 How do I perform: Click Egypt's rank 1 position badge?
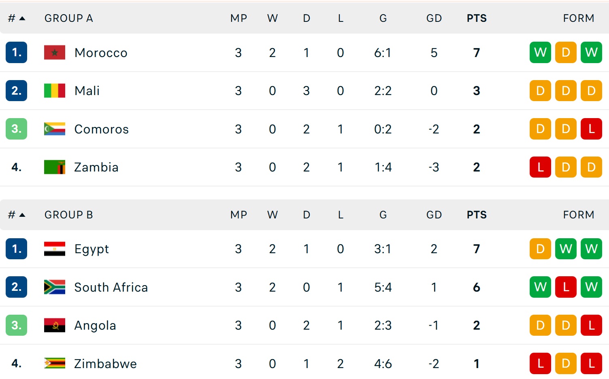[16, 249]
